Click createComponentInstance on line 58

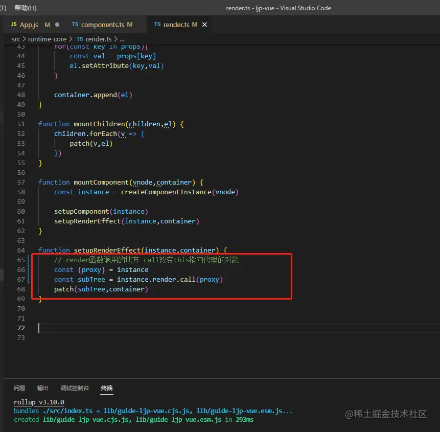(x=166, y=192)
